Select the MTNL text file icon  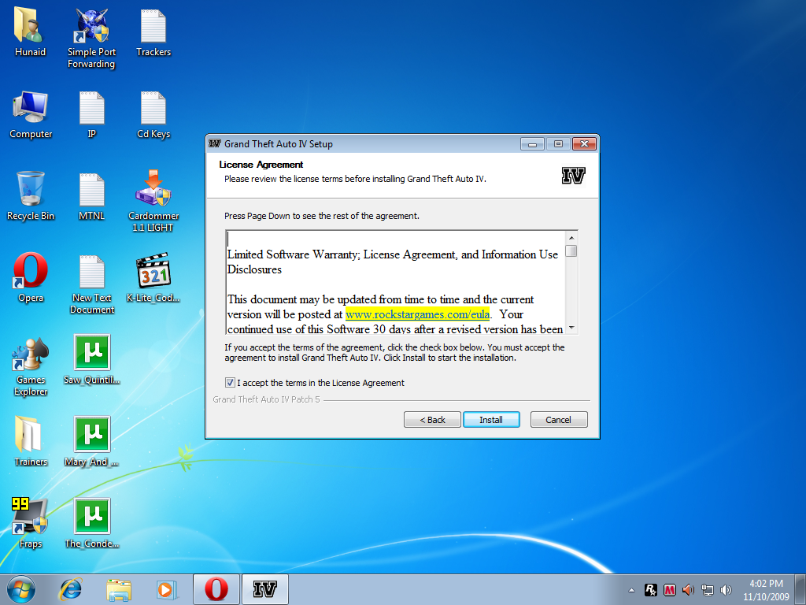tap(92, 189)
